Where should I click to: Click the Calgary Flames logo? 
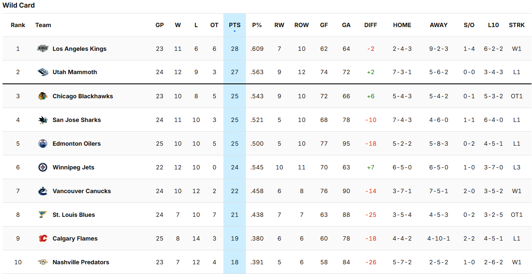(43, 238)
